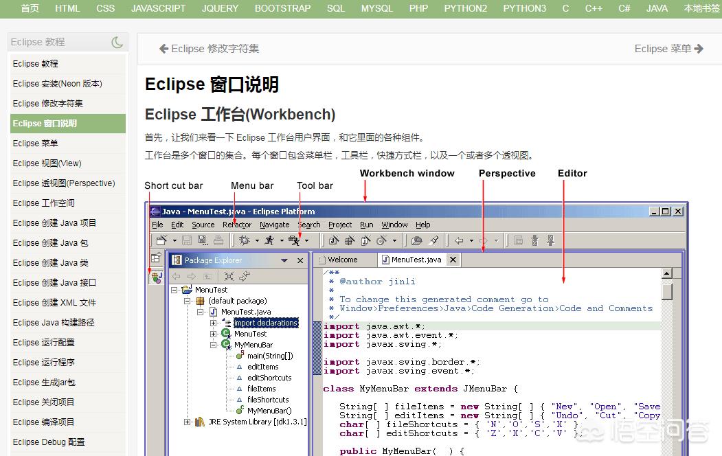Viewport: 722px width, 456px height.
Task: Open the Navigate menu in Eclipse
Action: (x=274, y=225)
